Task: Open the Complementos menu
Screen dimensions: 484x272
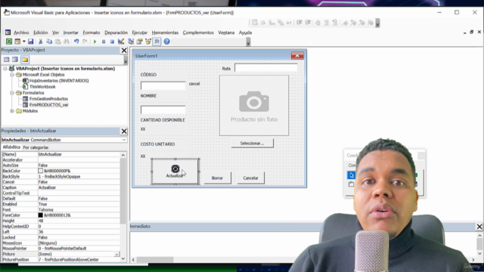Action: coord(198,32)
